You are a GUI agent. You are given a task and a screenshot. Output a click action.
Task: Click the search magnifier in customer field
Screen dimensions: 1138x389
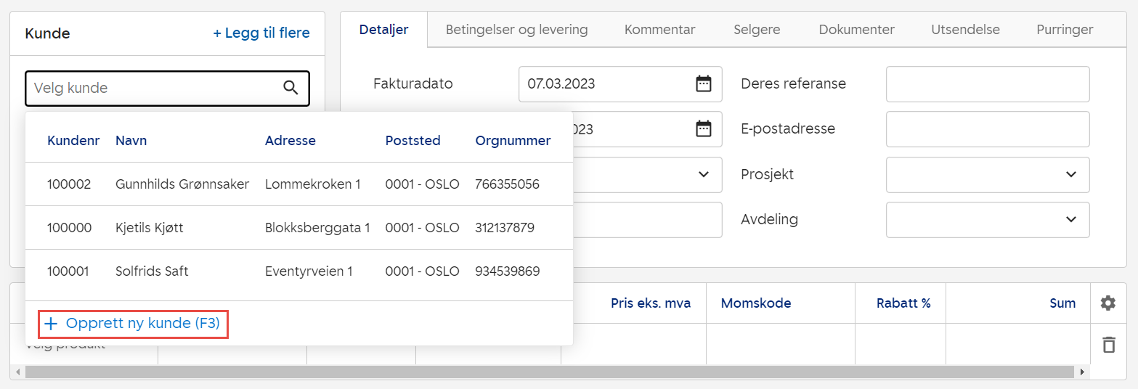(x=290, y=89)
